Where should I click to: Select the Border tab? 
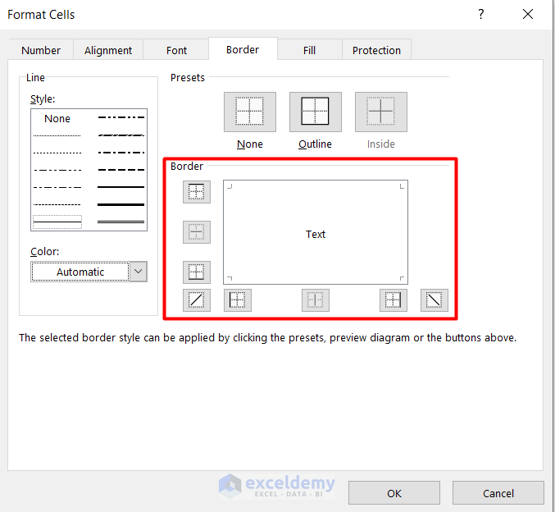pyautogui.click(x=243, y=49)
